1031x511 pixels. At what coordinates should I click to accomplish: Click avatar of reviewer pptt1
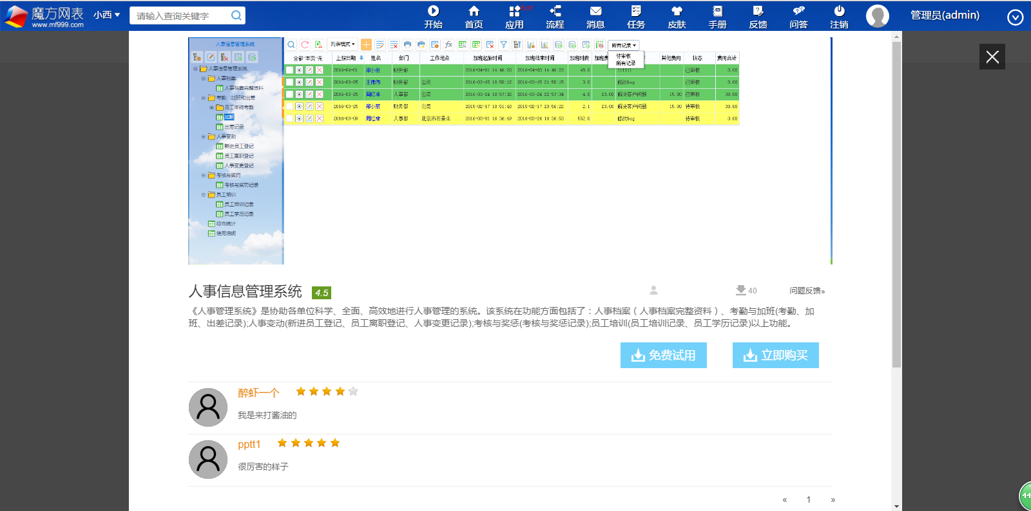point(208,460)
